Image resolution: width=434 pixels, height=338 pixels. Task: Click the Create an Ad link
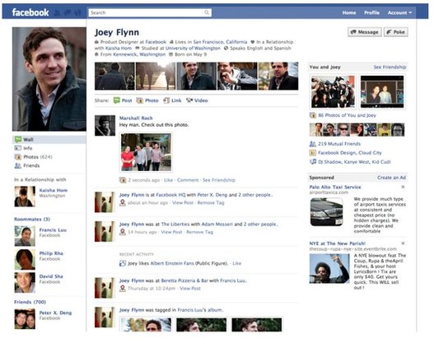(x=392, y=178)
